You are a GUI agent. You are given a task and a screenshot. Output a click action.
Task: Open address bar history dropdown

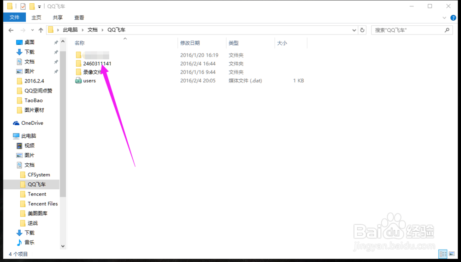click(354, 30)
